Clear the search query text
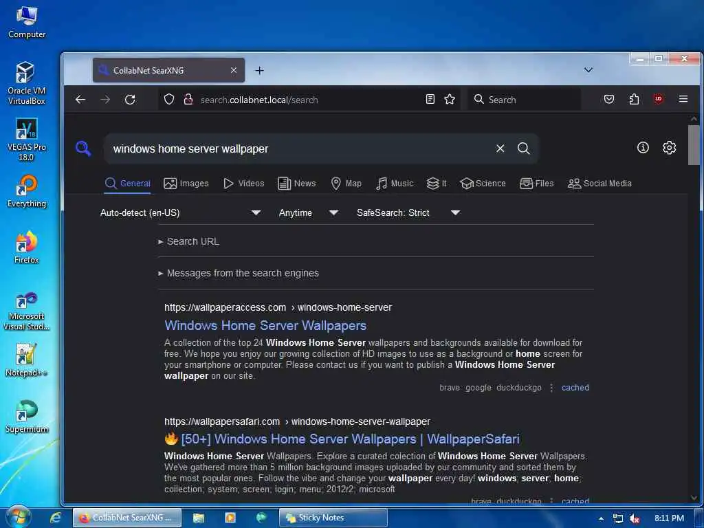 [x=500, y=148]
